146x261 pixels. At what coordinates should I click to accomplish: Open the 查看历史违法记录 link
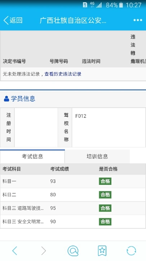coord(63,74)
